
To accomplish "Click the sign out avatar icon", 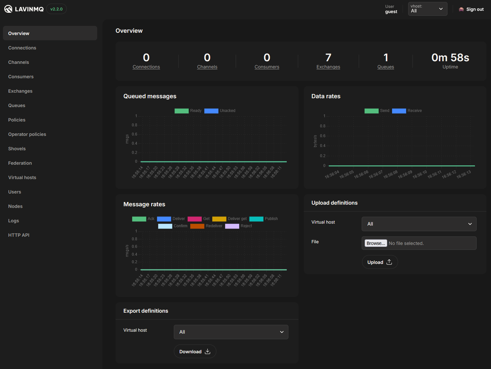I will tap(461, 9).
